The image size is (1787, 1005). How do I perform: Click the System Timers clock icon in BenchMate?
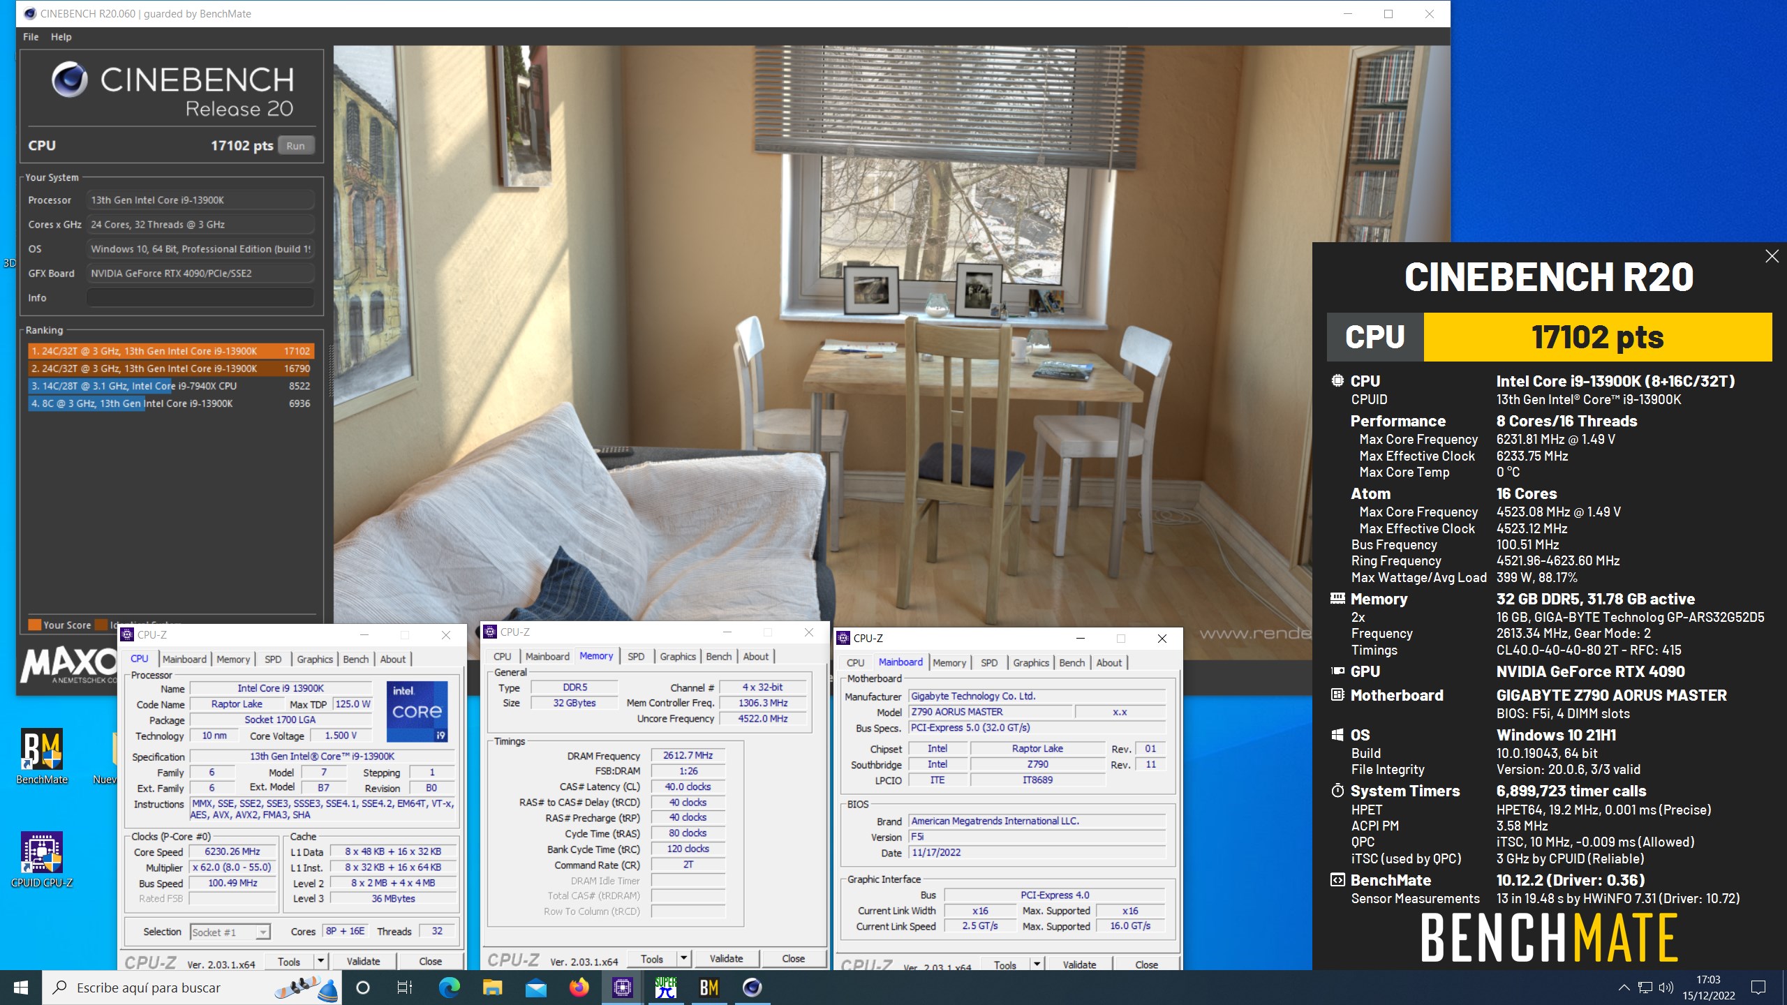pos(1337,791)
